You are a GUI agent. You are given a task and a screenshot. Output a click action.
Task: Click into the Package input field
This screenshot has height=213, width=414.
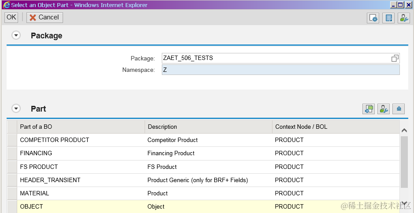click(273, 58)
